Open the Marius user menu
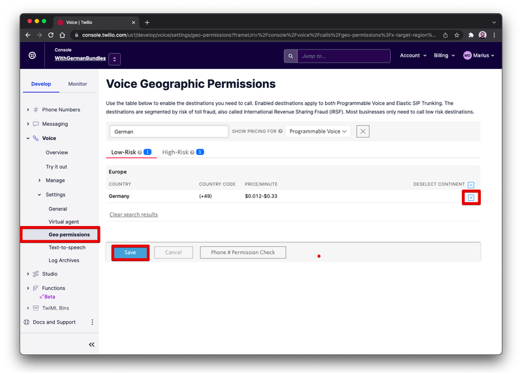The width and height of the screenshot is (522, 381). tap(479, 55)
